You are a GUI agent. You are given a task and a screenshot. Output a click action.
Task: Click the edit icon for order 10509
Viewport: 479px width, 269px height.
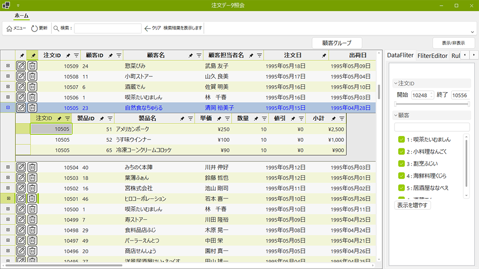[x=21, y=66]
